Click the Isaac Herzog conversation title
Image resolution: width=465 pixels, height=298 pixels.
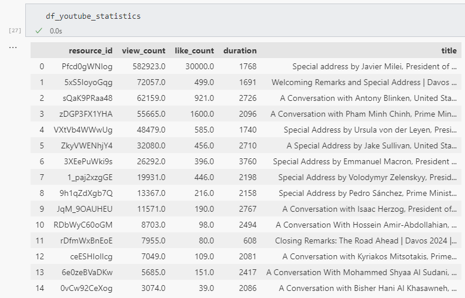[370, 209]
